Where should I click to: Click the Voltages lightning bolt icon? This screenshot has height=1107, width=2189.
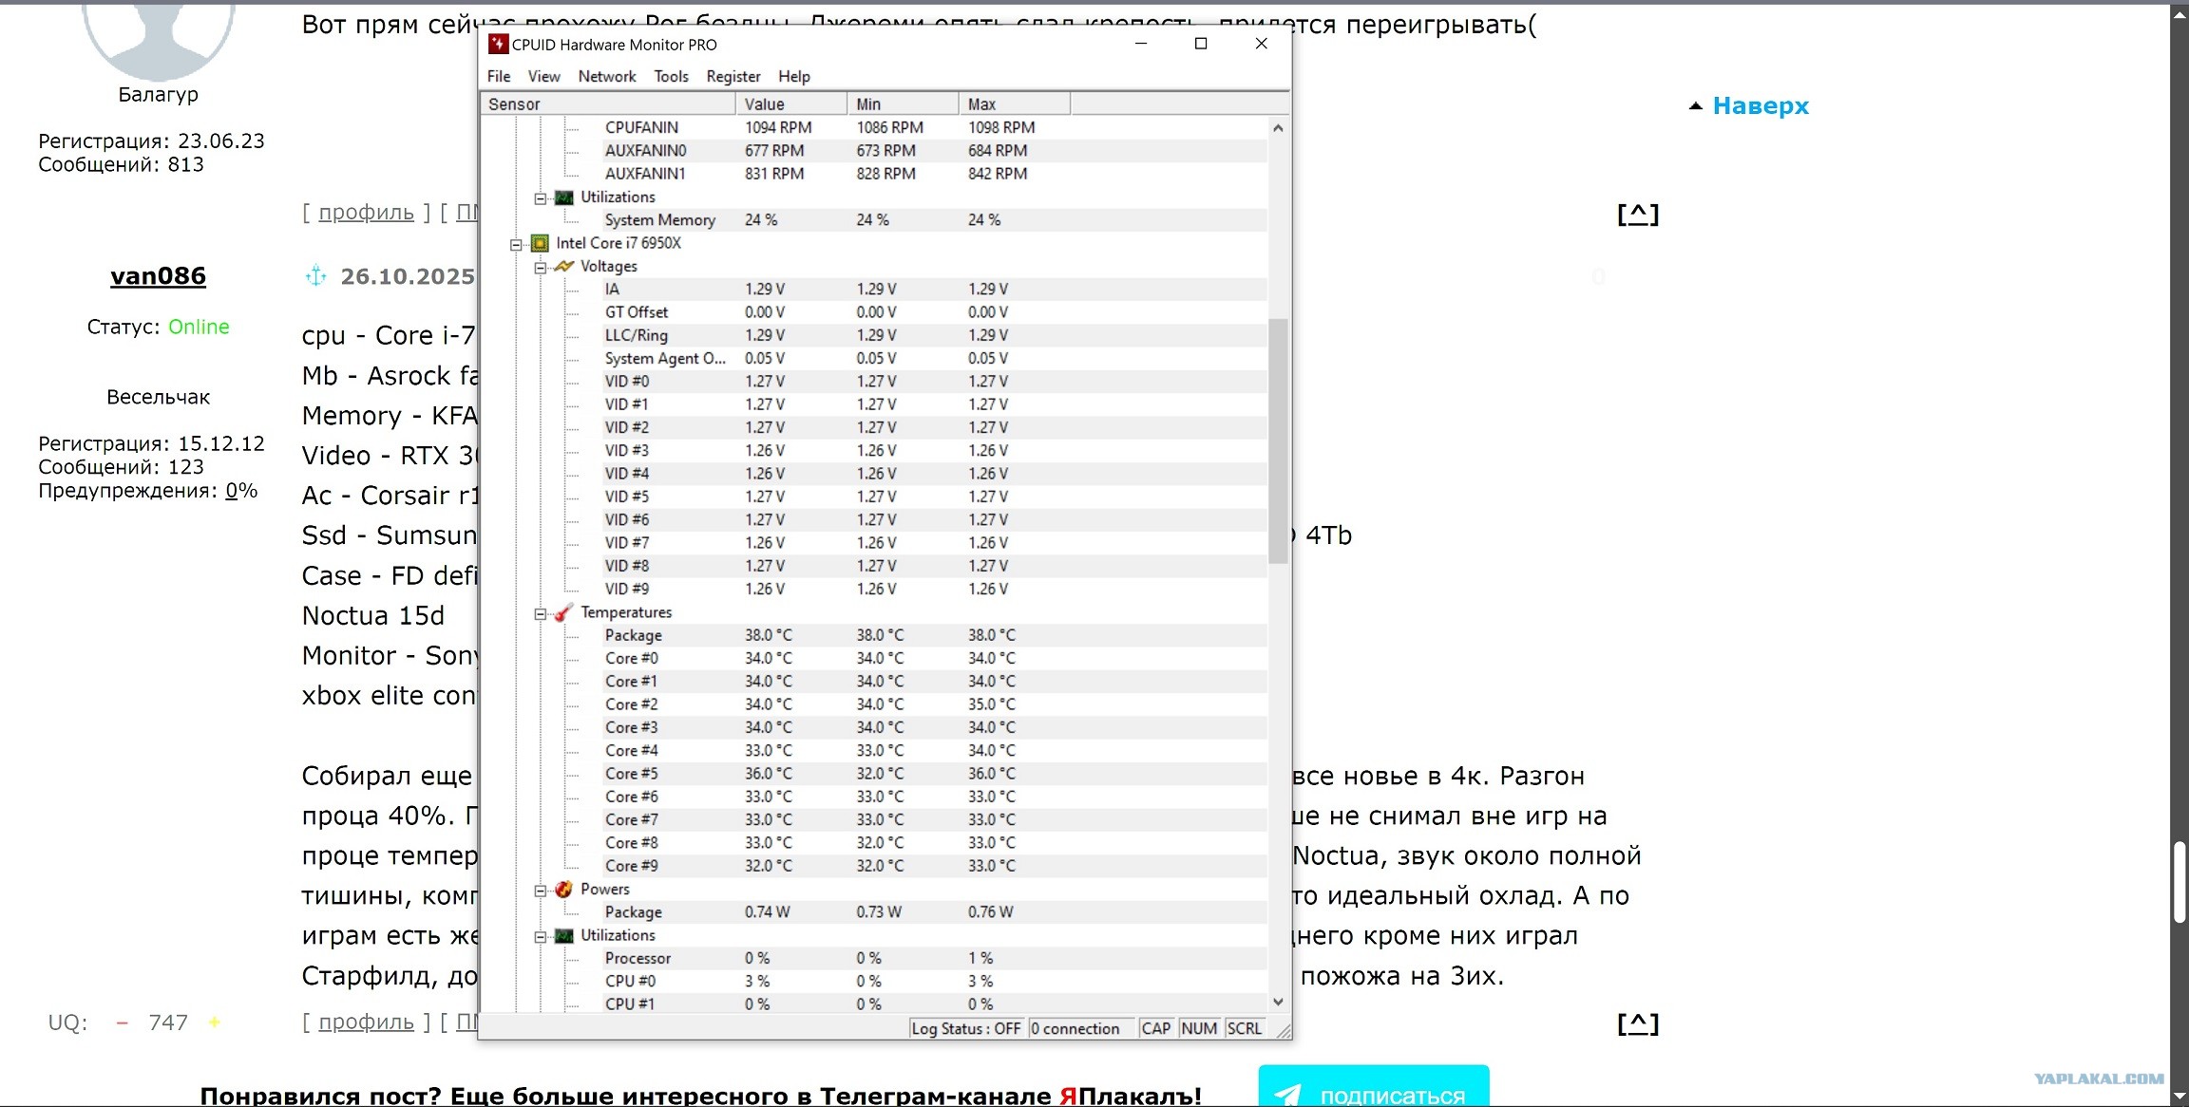[564, 267]
